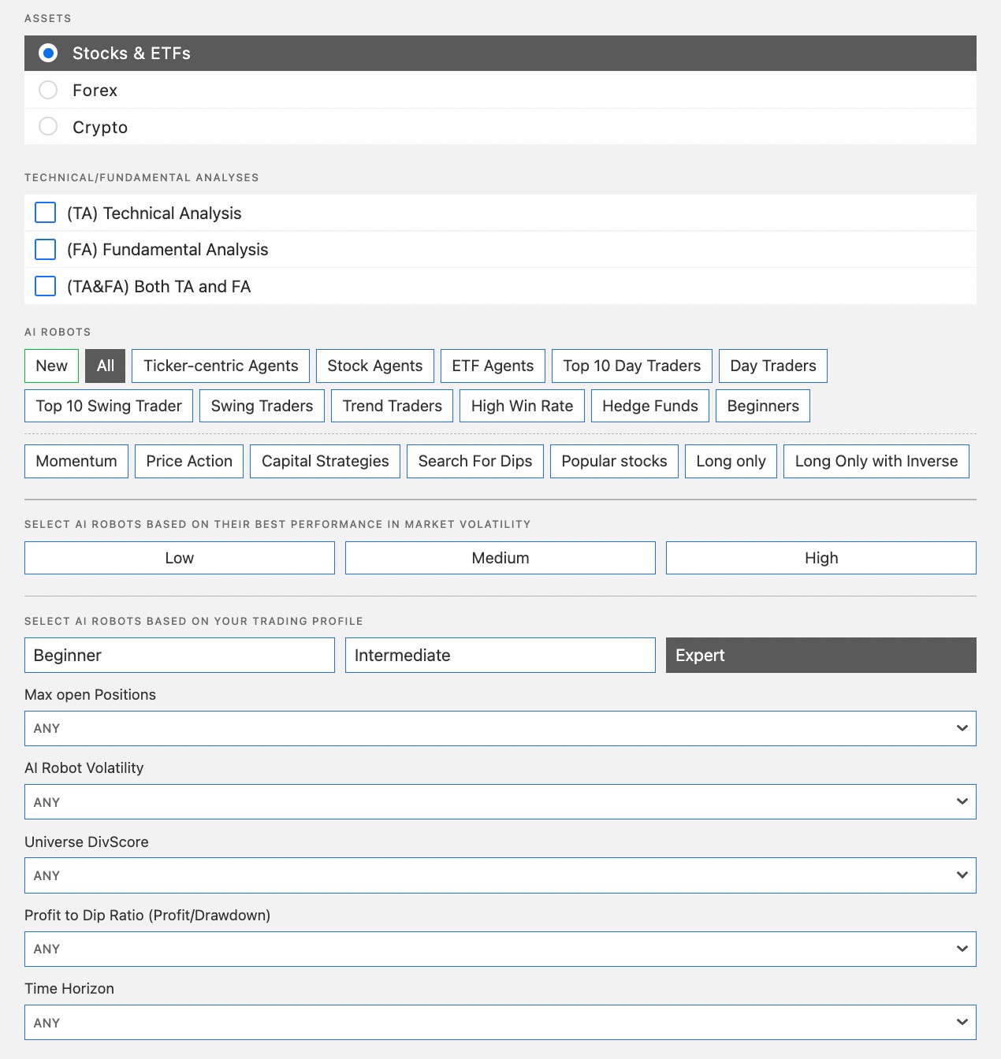Select Medium market volatility
Image resolution: width=1001 pixels, height=1059 pixels.
(500, 558)
